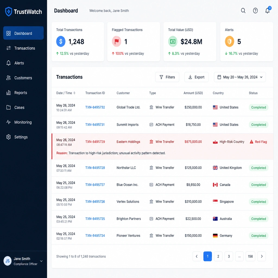Click the green cash Total Value icon
Screen dimensions: 278x278
tap(173, 41)
